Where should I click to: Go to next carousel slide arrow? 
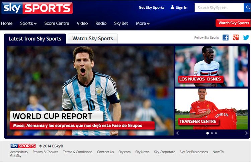click(246, 133)
